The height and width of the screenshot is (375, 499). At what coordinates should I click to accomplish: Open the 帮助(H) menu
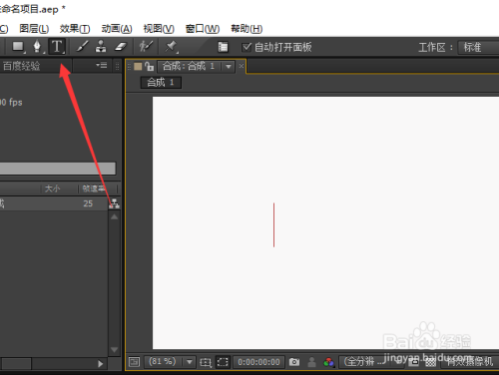[x=247, y=29]
